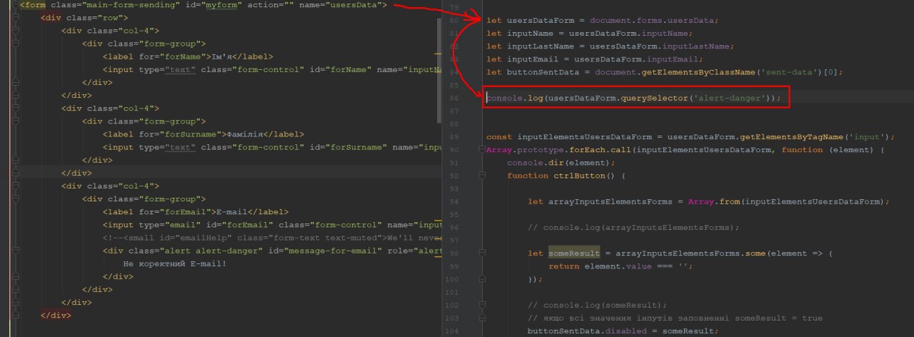Click the commented-out small emailHelp line
Image resolution: width=914 pixels, height=337 pixels.
[x=272, y=237]
